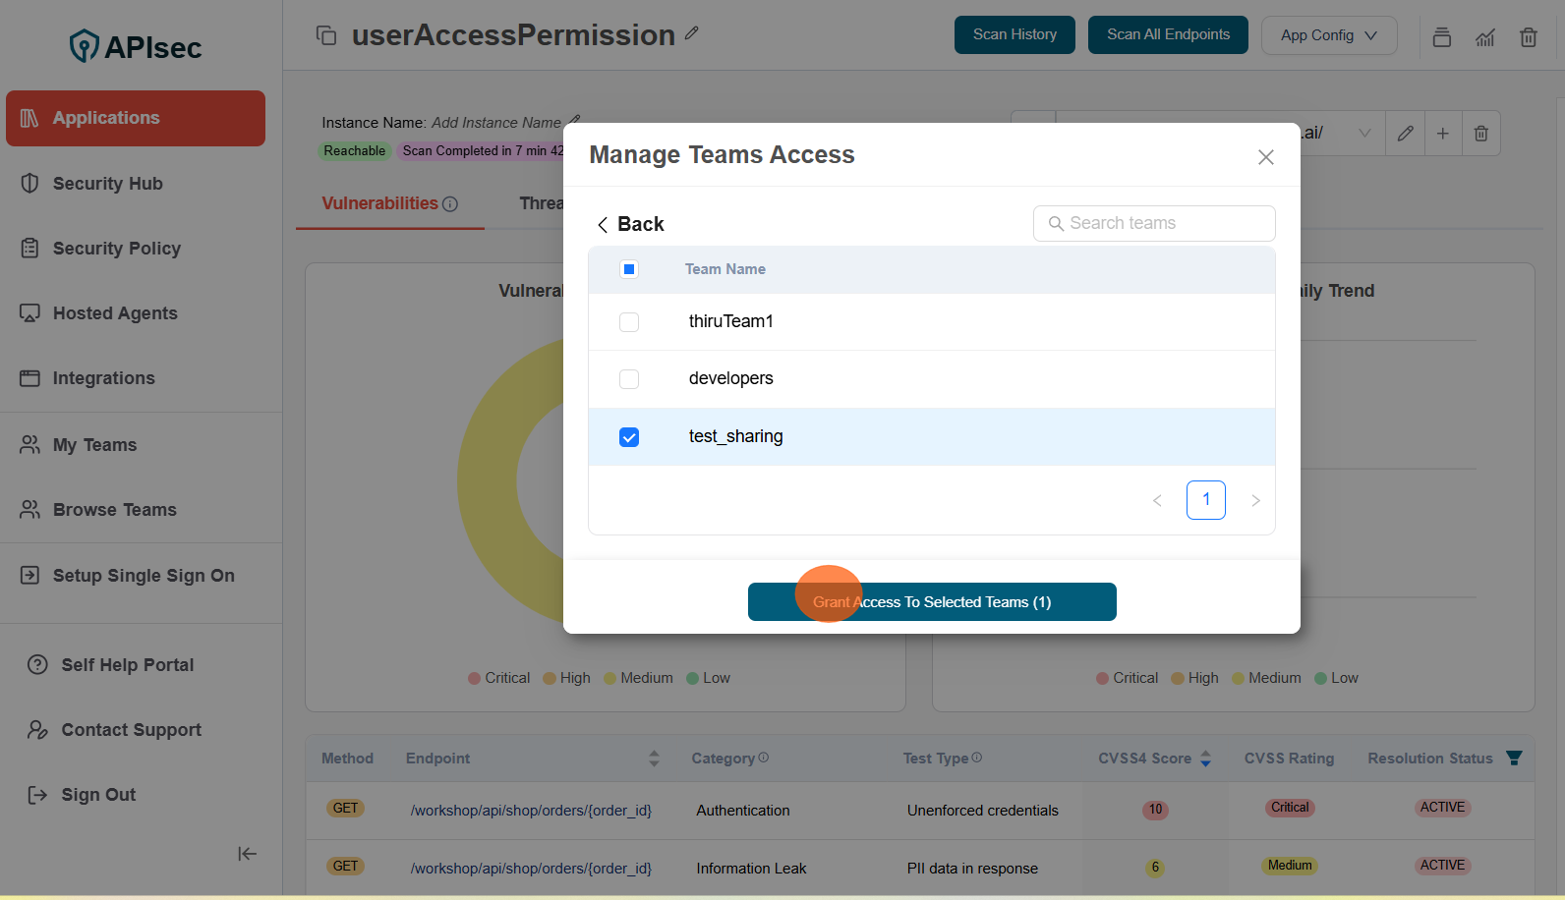
Task: Check the developers team checkbox
Action: (x=629, y=379)
